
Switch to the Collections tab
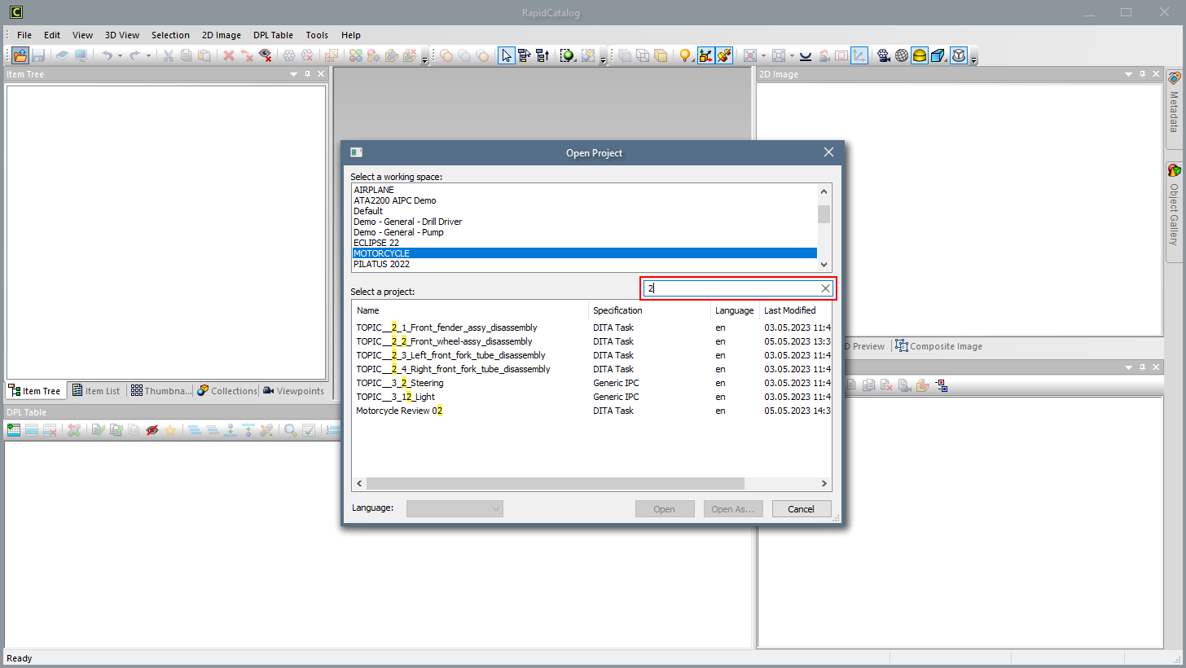click(x=227, y=391)
